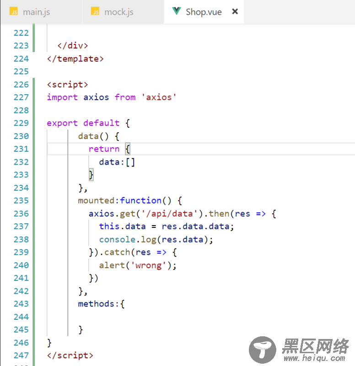Click line number 228

21,110
